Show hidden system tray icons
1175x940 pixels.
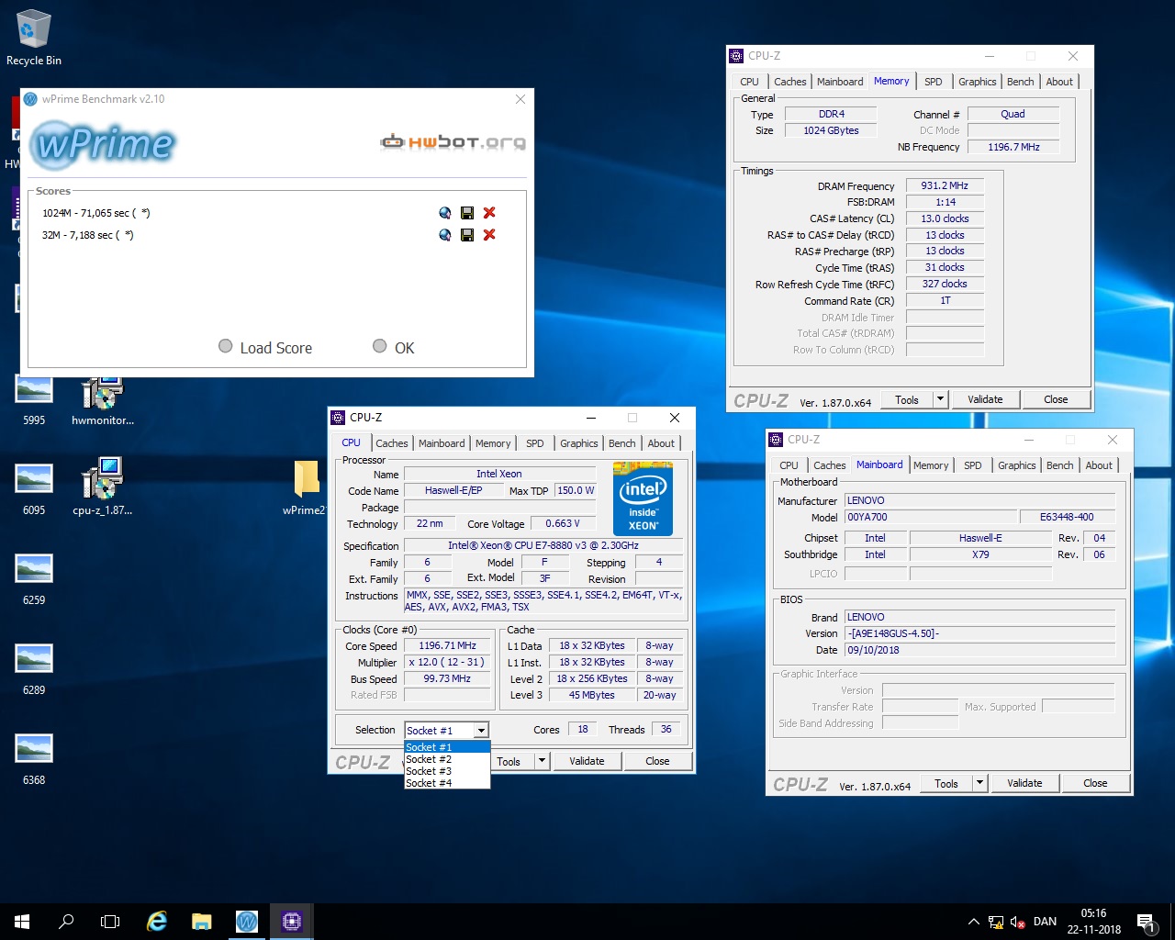pos(974,922)
